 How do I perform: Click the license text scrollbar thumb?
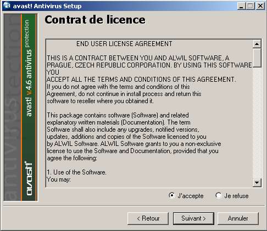257,58
